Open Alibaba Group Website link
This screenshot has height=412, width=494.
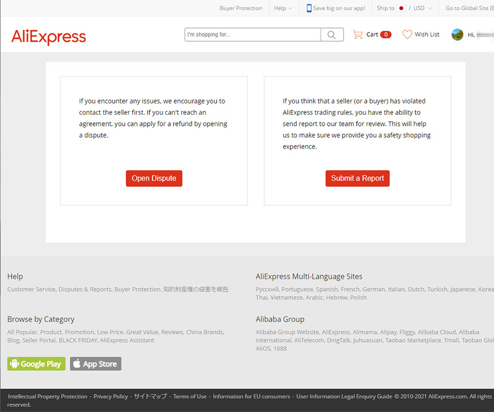(287, 332)
